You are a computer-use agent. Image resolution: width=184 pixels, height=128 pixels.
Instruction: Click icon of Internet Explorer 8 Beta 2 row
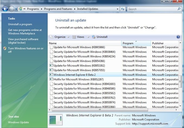click(x=51, y=75)
